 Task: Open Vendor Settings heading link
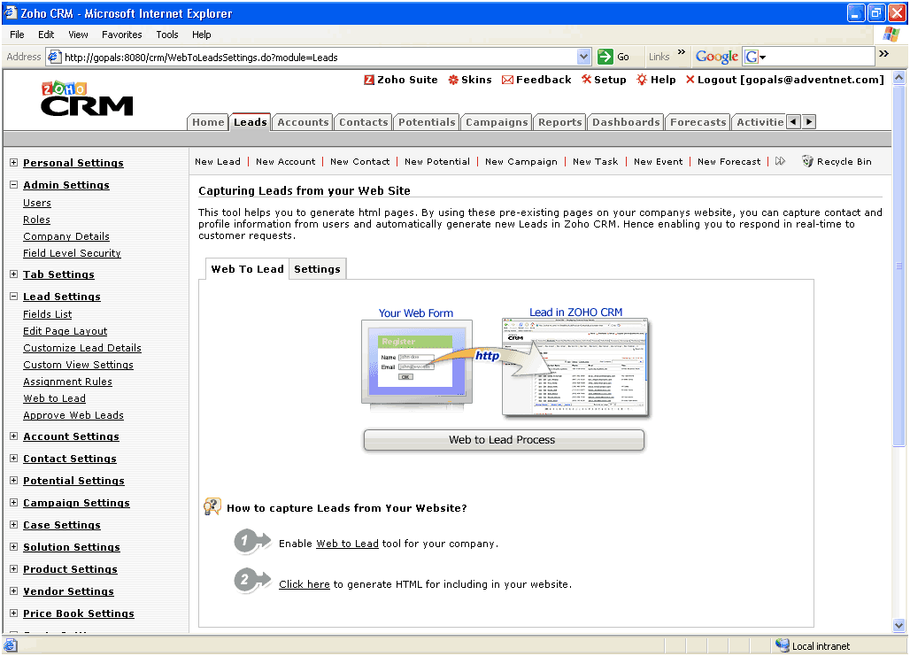(68, 591)
